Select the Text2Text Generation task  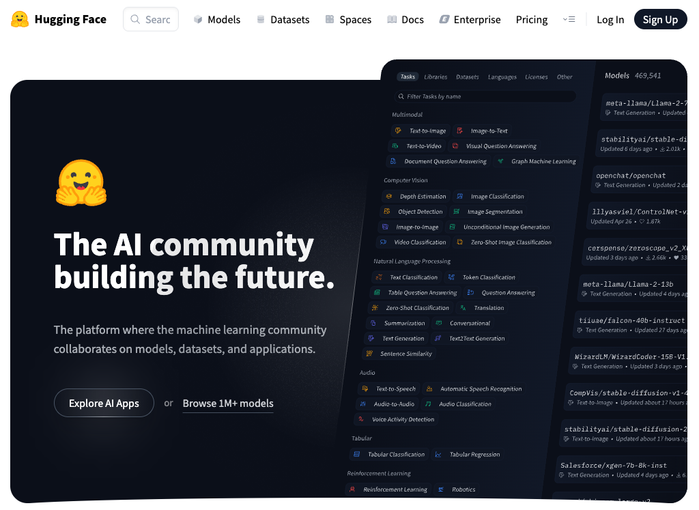click(470, 339)
